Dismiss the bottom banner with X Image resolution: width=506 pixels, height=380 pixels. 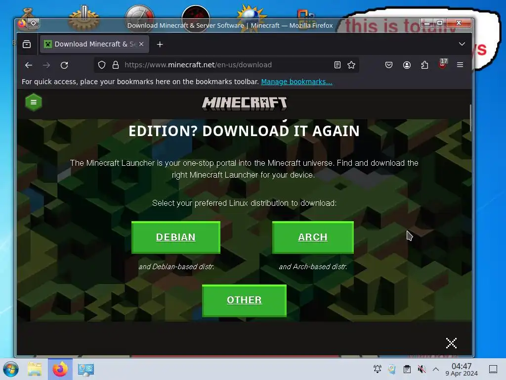(451, 343)
